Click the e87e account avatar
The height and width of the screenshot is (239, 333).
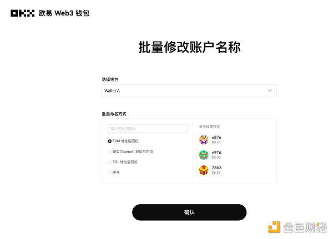pos(204,140)
